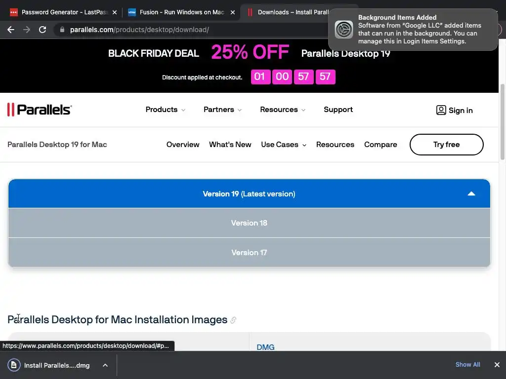Expand the Resources top navigation menu
The height and width of the screenshot is (379, 506).
pos(283,110)
